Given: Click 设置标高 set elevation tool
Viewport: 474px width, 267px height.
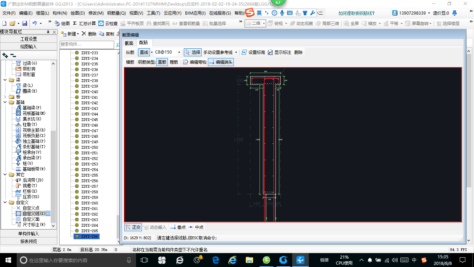Looking at the screenshot, I should coord(253,52).
